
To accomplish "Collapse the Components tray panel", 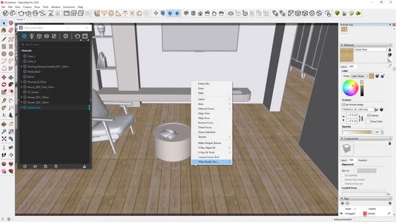I will [x=342, y=138].
